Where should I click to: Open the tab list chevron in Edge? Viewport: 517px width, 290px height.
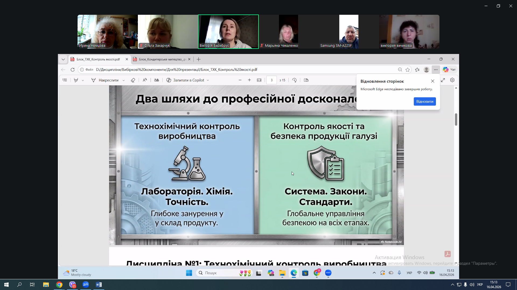coord(63,59)
